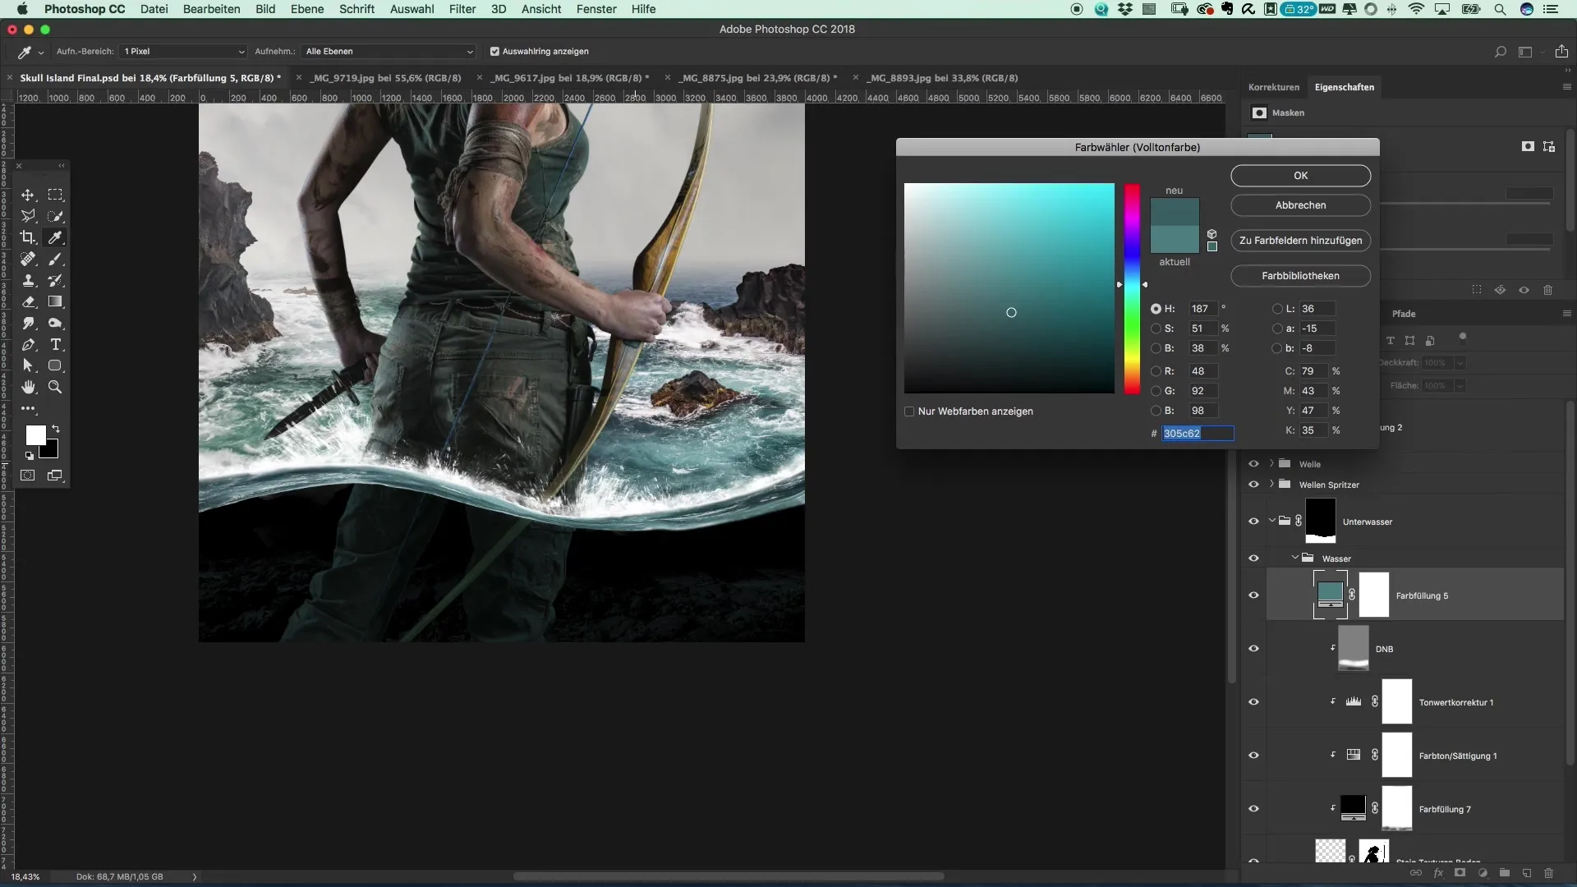Add a vector mask in Eigenschaften panel

tap(1549, 146)
